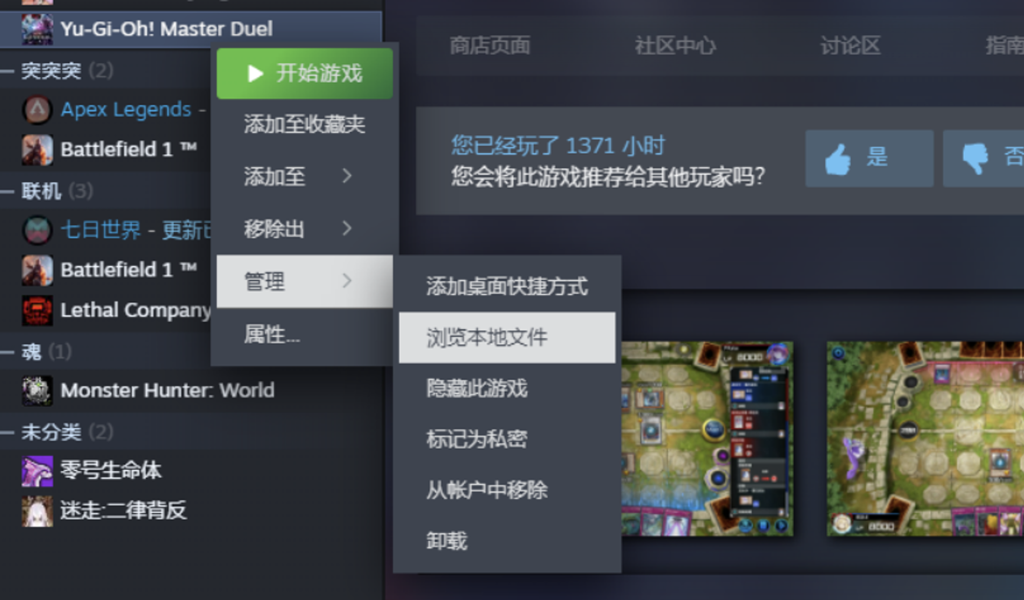The height and width of the screenshot is (600, 1024).
Task: Click the Monster Hunter: World icon
Action: tap(37, 390)
